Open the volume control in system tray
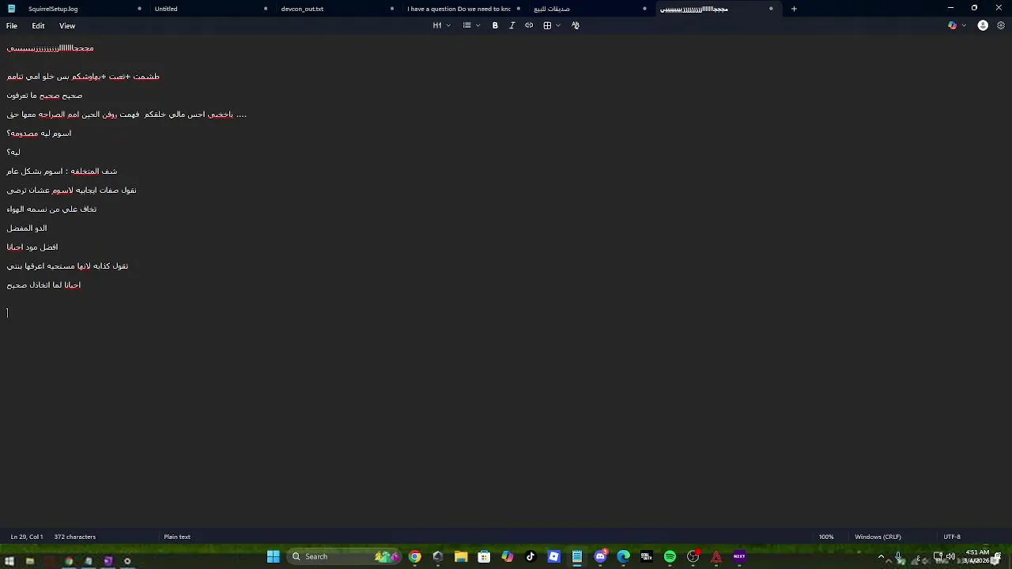Image resolution: width=1012 pixels, height=569 pixels. pos(950,556)
